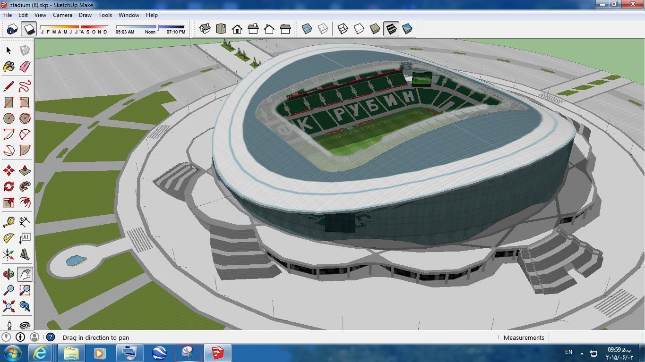This screenshot has height=362, width=645.
Task: Select the Zoom magnifier tool
Action: point(9,290)
